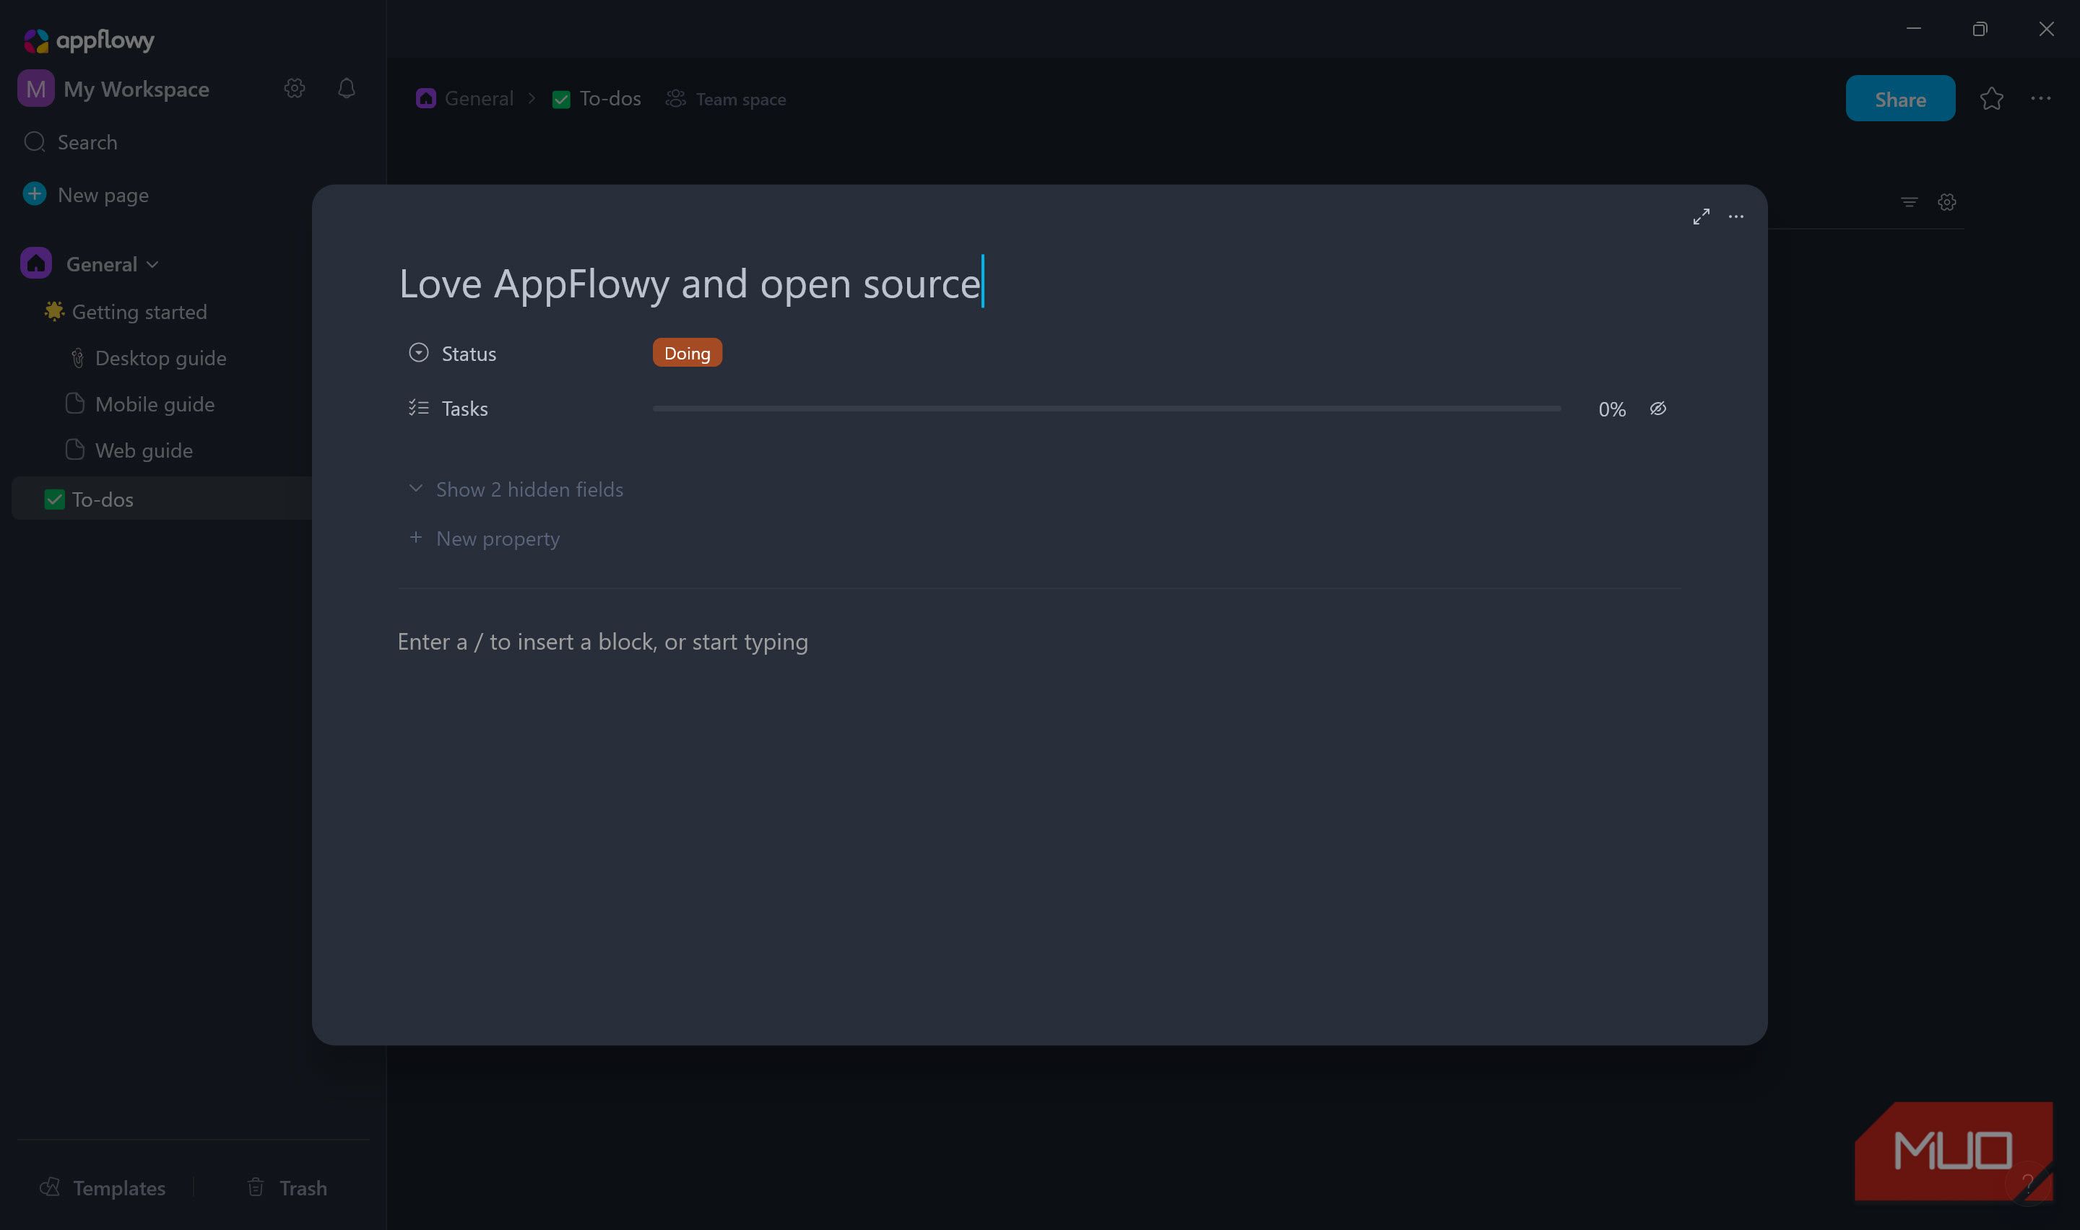Expand Show 2 hidden fields
Image resolution: width=2080 pixels, height=1230 pixels.
[x=516, y=489]
